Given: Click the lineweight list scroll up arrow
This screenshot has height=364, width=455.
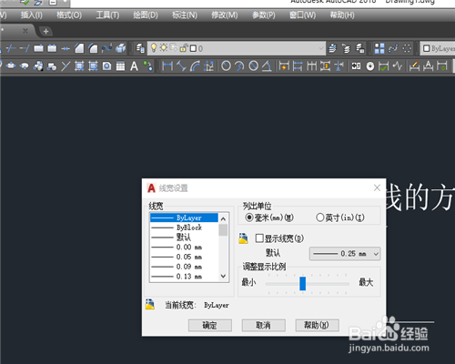Looking at the screenshot, I should 223,218.
